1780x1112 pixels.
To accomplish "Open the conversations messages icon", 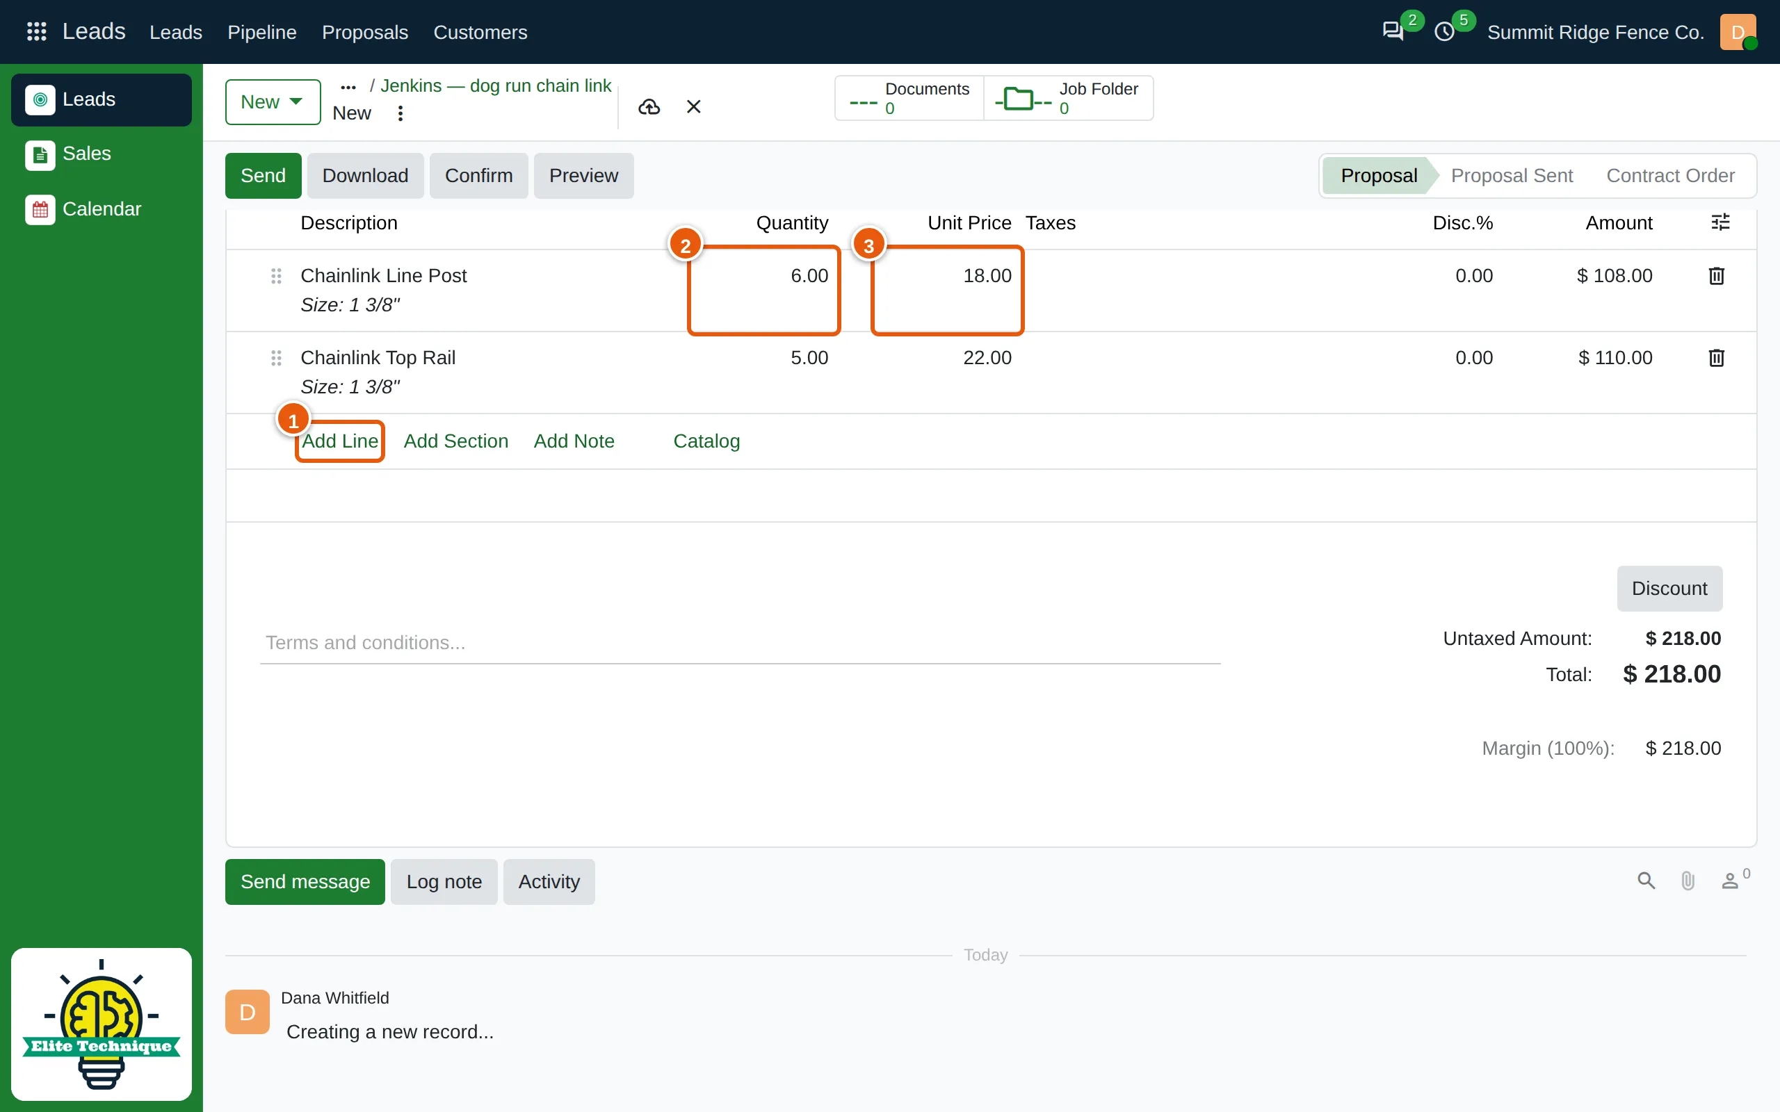I will coord(1393,32).
